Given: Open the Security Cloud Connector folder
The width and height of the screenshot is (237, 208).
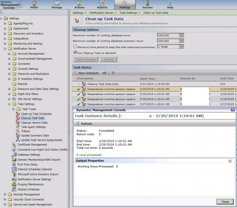Looking at the screenshot, I should (x=29, y=199).
